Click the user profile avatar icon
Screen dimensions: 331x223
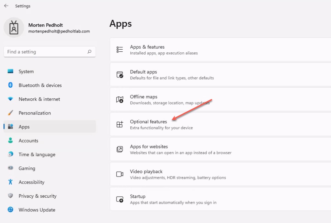click(x=14, y=28)
